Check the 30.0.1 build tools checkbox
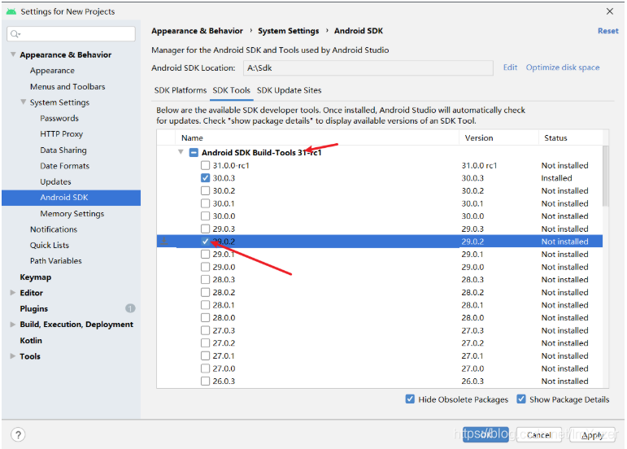The image size is (627, 449). click(205, 203)
